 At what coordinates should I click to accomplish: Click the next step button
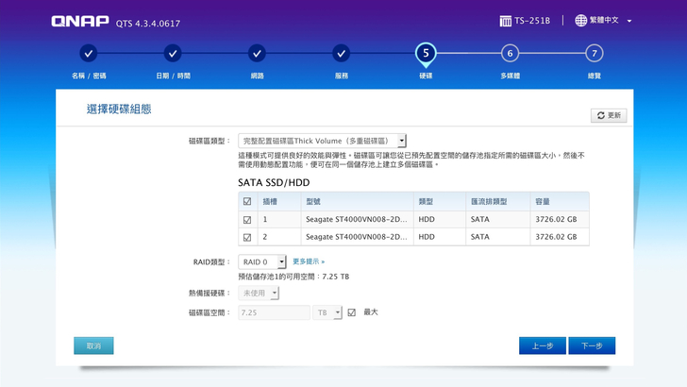point(592,345)
